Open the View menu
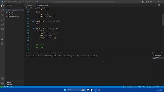This screenshot has width=164, height=92. [x=19, y=2]
